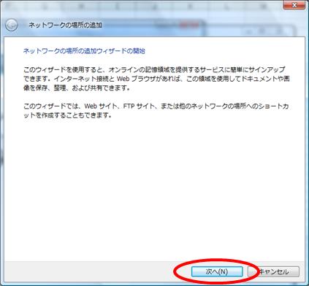Click the window title ネットワークの場所の追加
This screenshot has width=309, height=286.
coord(65,25)
